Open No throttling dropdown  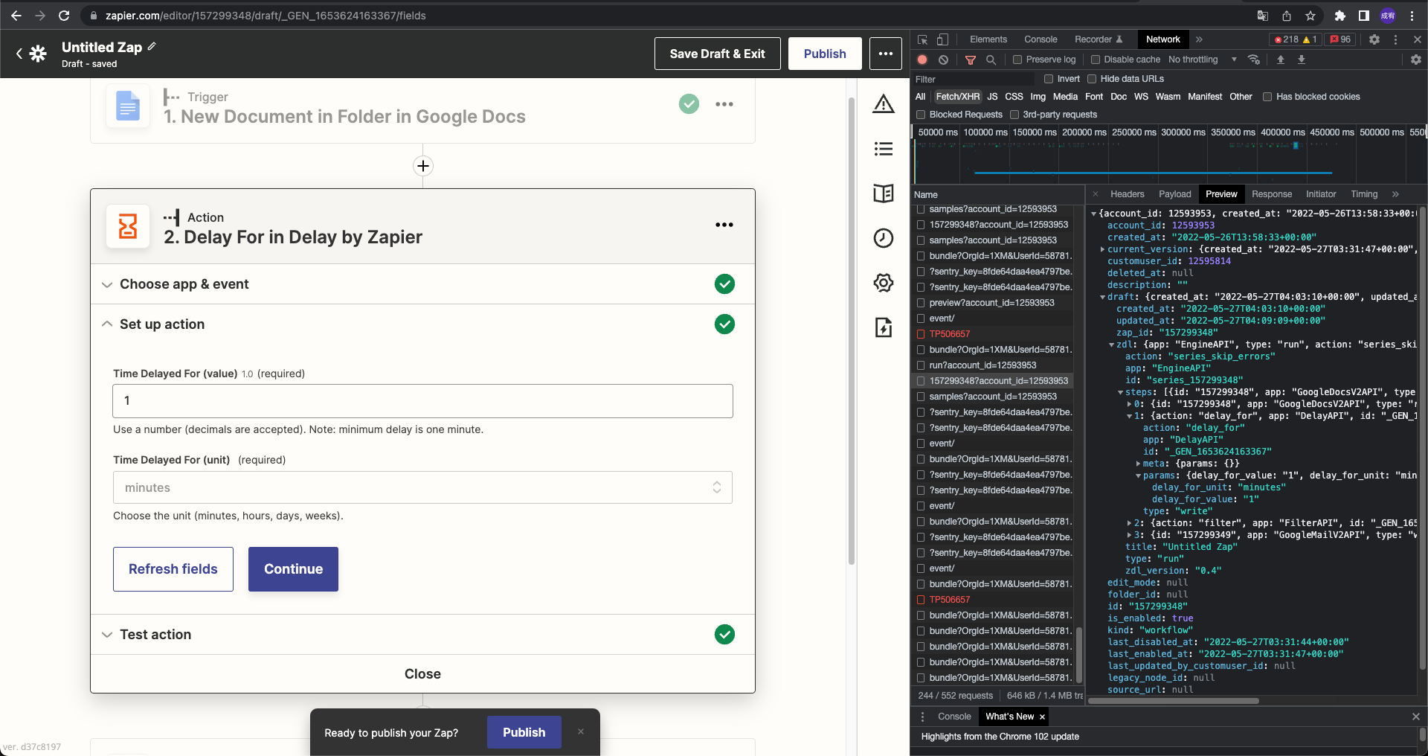(x=1202, y=60)
